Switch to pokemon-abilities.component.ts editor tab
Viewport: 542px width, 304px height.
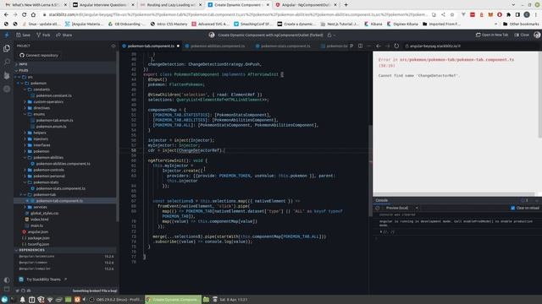215,46
